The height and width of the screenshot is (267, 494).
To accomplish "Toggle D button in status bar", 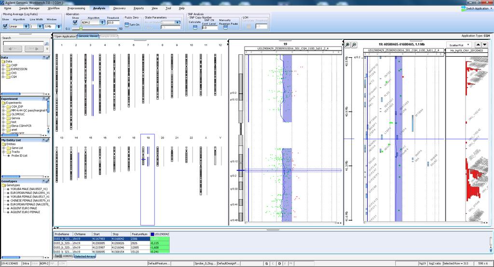I will click(x=279, y=264).
